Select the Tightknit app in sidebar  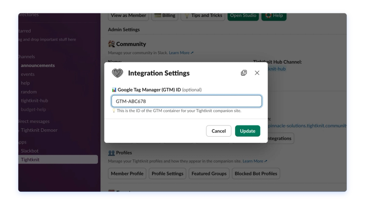[x=58, y=159]
